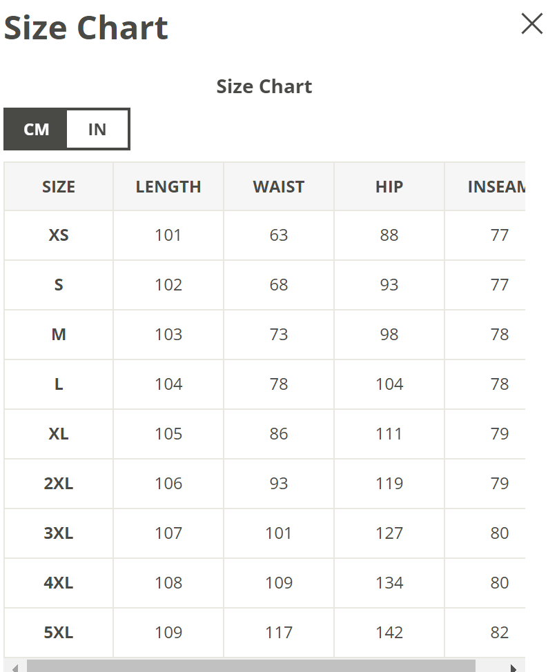Click the WAIST column header
Viewport: 548px width, 672px height.
(x=279, y=187)
